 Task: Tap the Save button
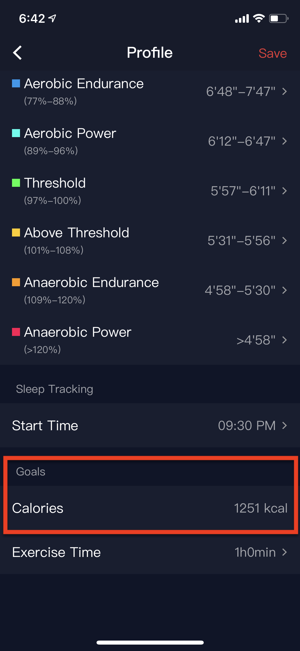(273, 53)
